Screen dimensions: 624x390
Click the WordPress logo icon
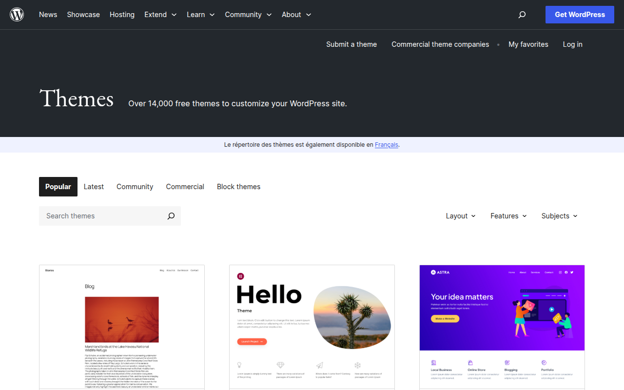click(x=17, y=14)
